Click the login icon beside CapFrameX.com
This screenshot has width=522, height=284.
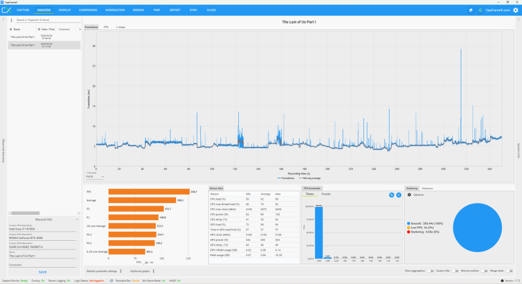click(x=480, y=10)
